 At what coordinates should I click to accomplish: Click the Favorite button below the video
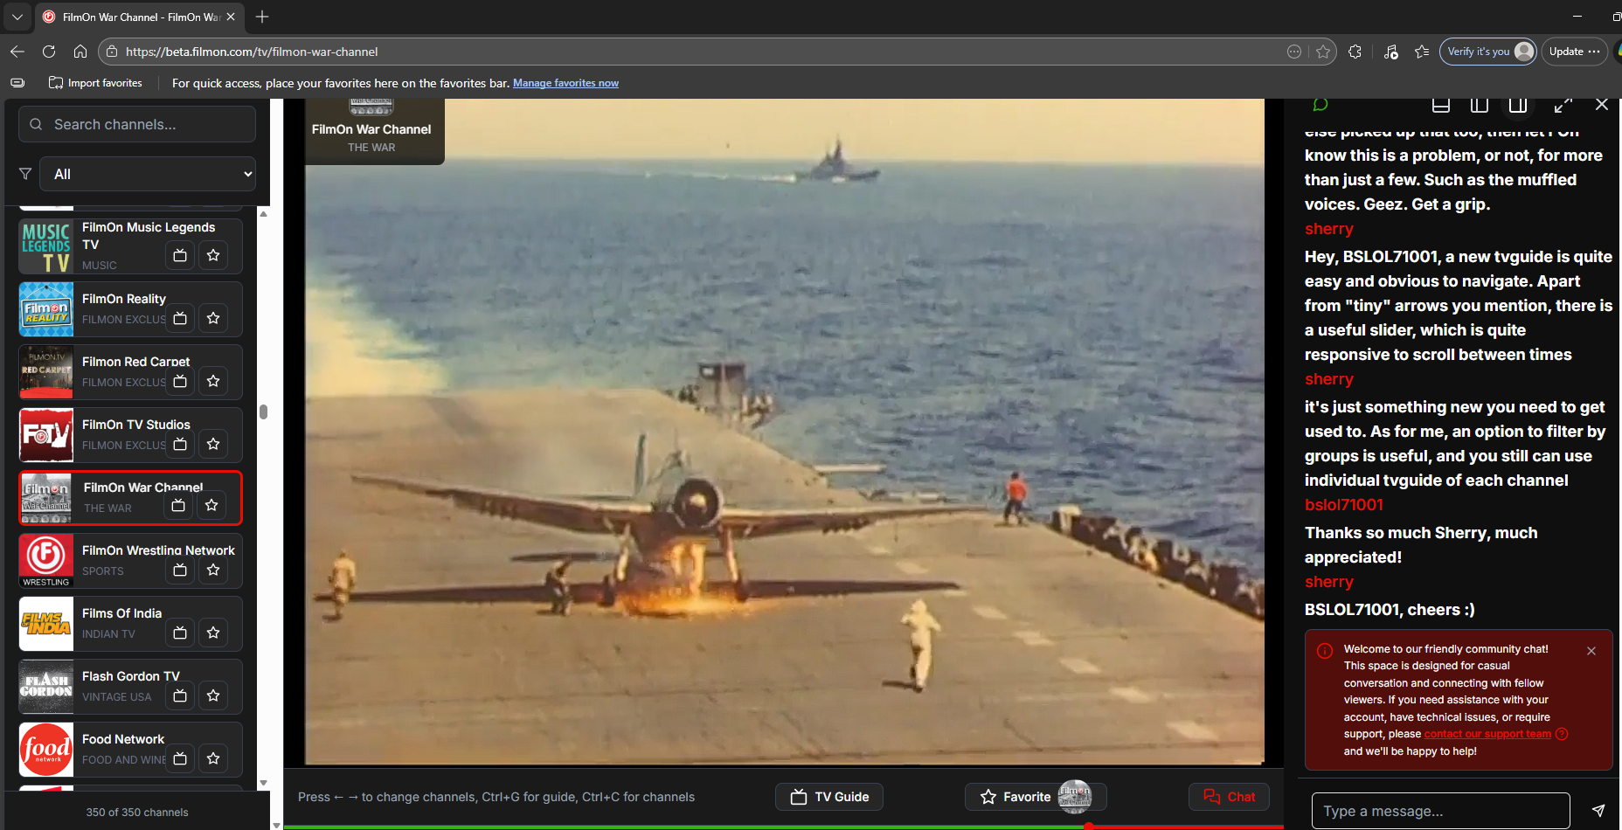pos(1016,797)
